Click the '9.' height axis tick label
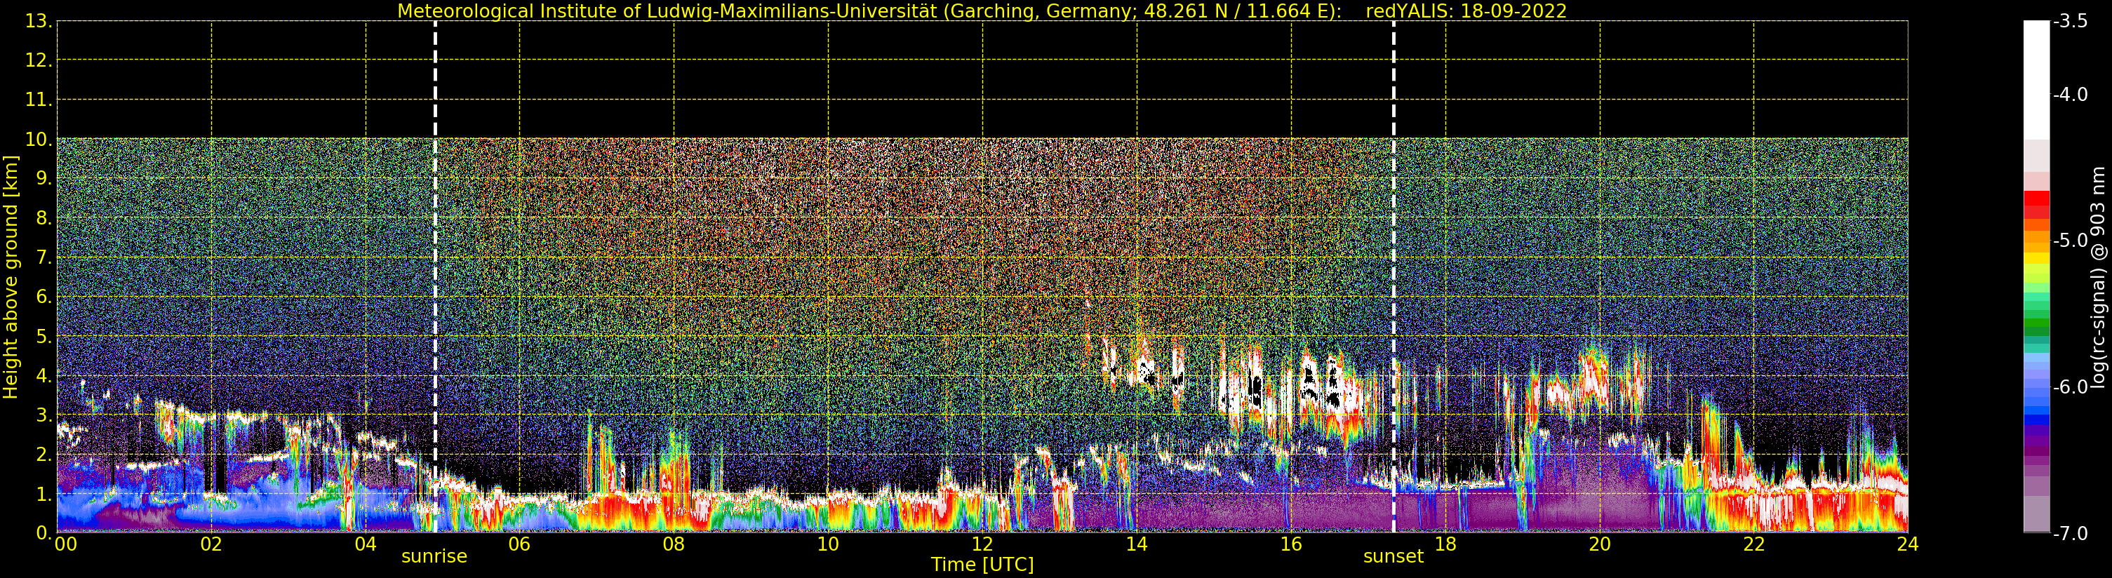 44,179
